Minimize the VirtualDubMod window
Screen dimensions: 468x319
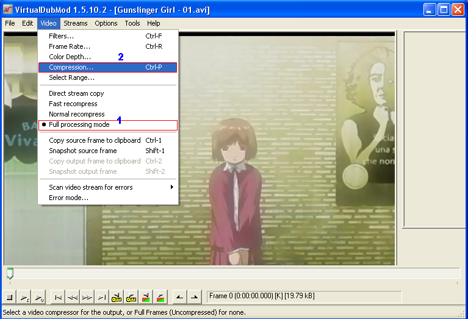tap(430, 10)
